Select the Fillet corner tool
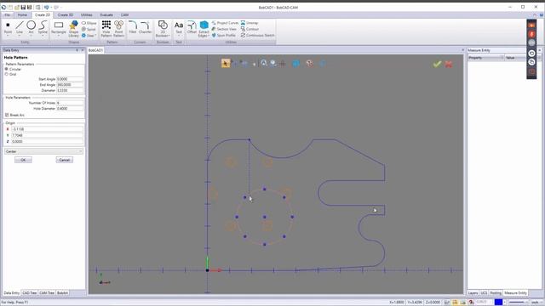545x306 pixels. (x=133, y=27)
